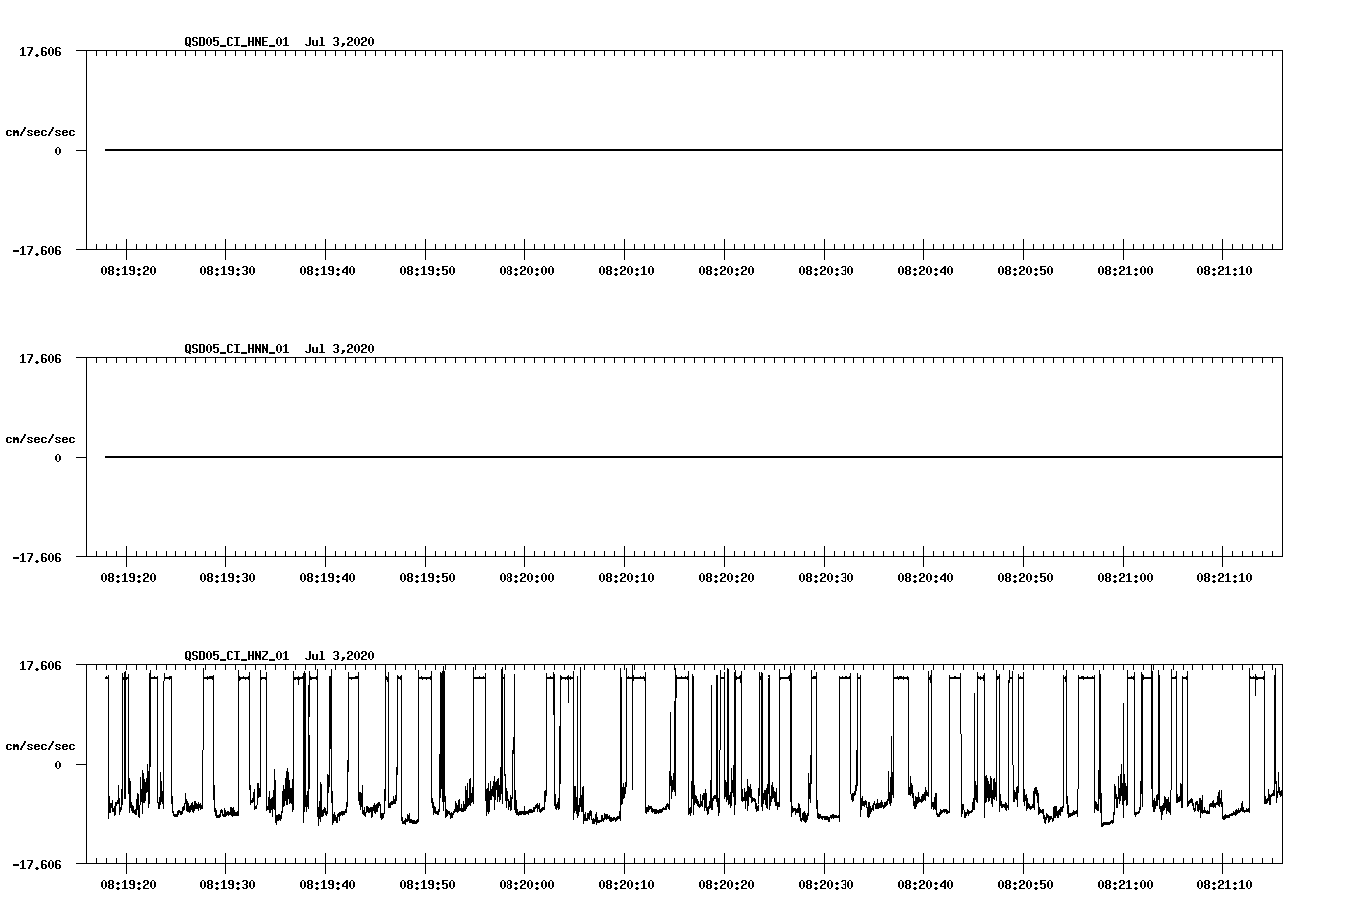Click the QSD05_CI_HNZ_01 plot title
Viewport: 1354px width, 921px height.
pos(279,655)
